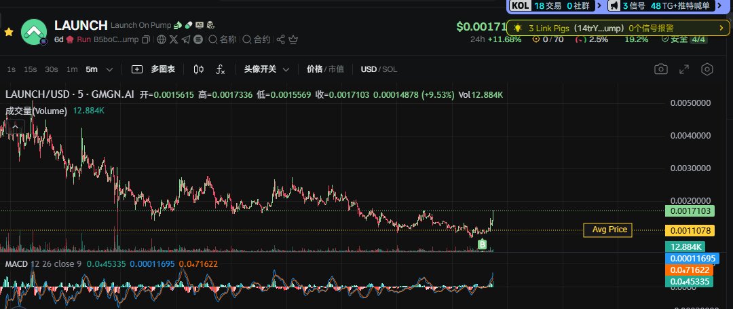Select USD as chart currency
Screen dimensions: 733x309
point(369,69)
